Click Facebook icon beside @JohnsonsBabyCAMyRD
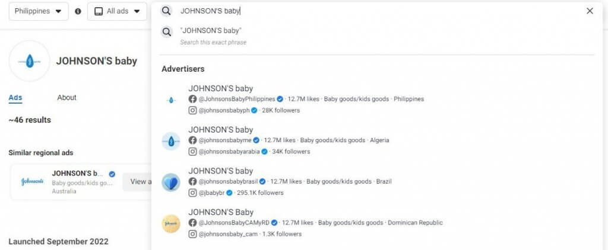 [x=193, y=223]
